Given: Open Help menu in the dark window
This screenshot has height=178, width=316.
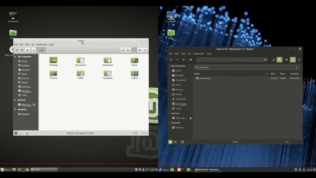Looking at the screenshot, I should tap(209, 54).
